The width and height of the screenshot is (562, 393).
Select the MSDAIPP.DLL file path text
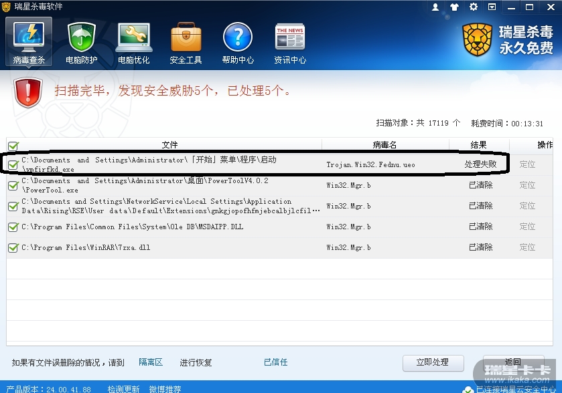click(132, 227)
